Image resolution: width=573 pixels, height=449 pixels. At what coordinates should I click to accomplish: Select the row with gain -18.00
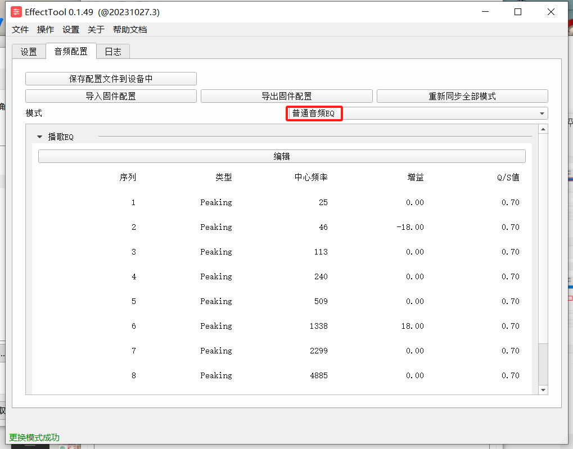[281, 227]
